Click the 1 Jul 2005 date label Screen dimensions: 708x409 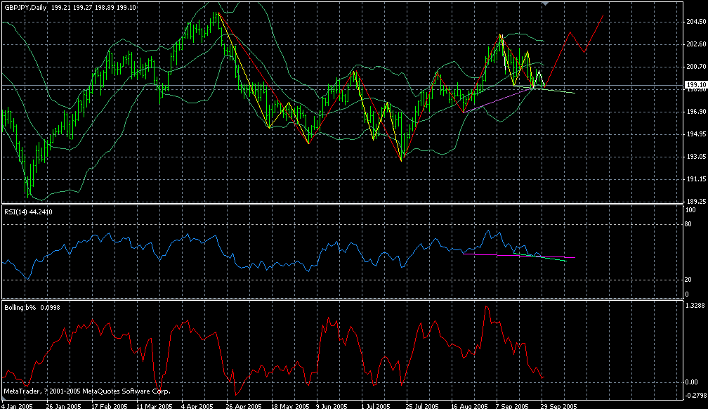point(376,405)
